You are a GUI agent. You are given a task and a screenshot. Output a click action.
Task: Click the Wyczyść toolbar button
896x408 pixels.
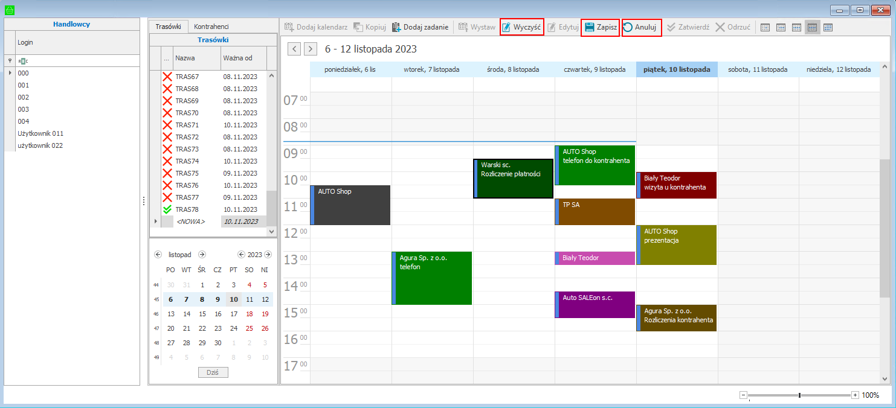click(521, 27)
